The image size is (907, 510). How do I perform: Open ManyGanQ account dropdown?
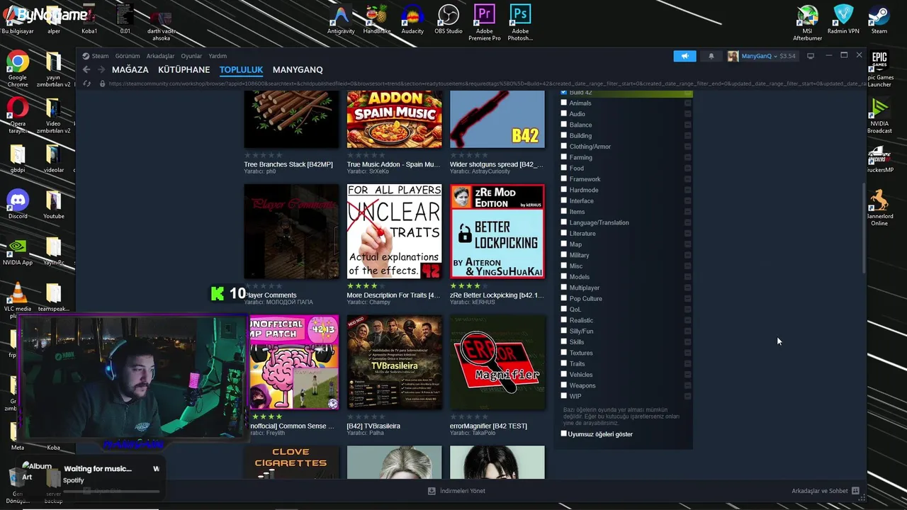pyautogui.click(x=761, y=56)
